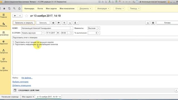Screen dimensions: 178x100
Task: Select the от 13 ноября 2017, 14:19 tab
Action: 48,97
